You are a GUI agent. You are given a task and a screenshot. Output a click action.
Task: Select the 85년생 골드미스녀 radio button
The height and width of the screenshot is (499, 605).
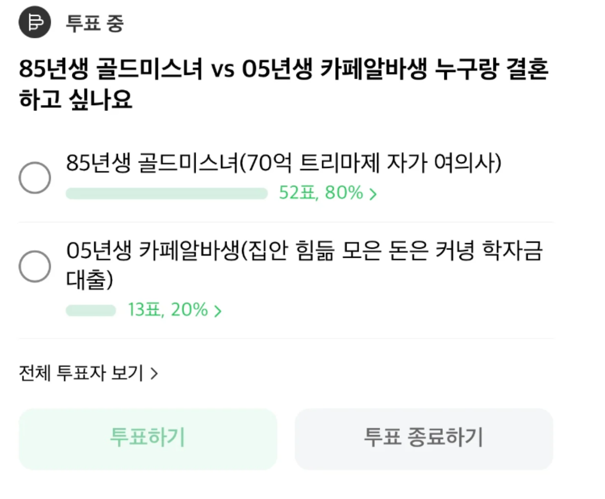coord(35,178)
